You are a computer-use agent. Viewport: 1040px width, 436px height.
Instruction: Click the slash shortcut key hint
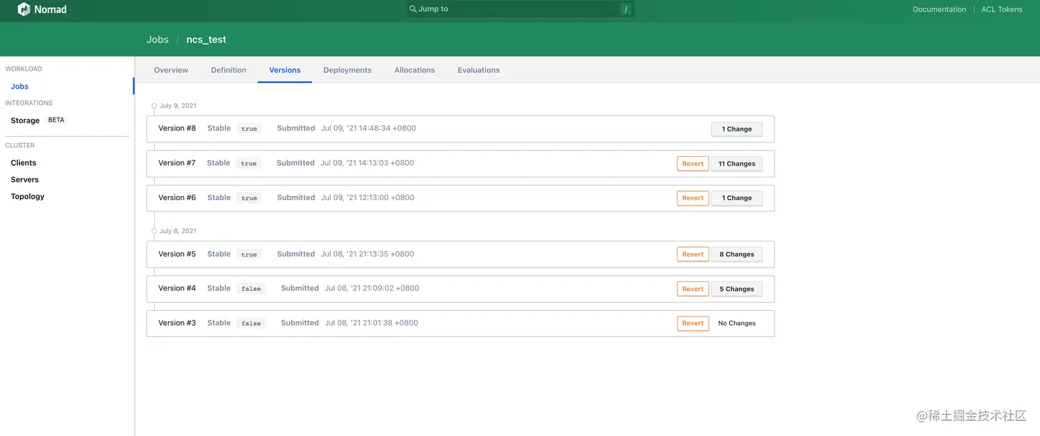(626, 9)
